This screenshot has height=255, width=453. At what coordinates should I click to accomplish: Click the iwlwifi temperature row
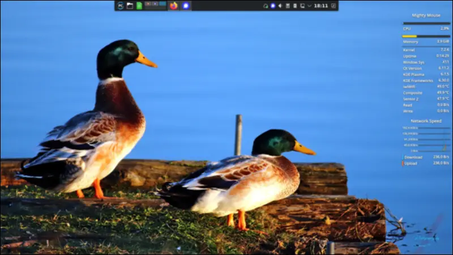click(x=426, y=87)
